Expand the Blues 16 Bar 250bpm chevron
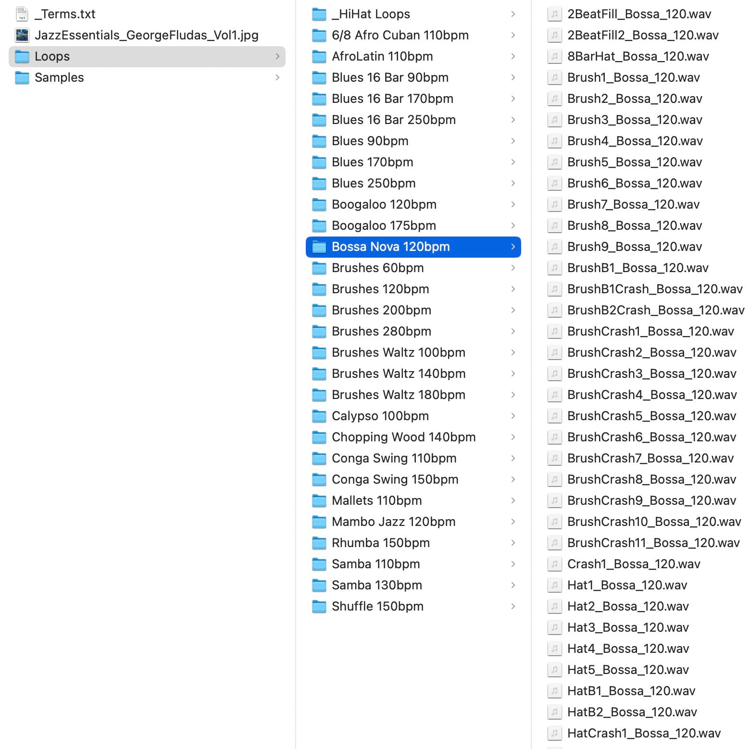Viewport: 750px width, 749px height. 513,120
